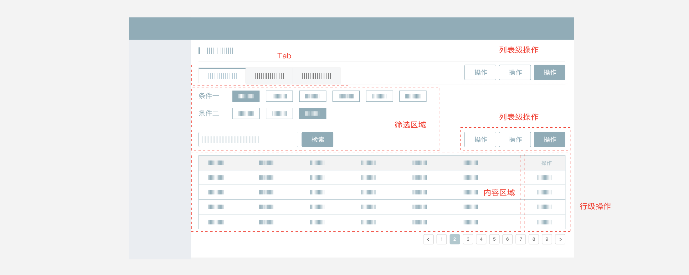Focus the search input field beside 检索

[x=248, y=140]
